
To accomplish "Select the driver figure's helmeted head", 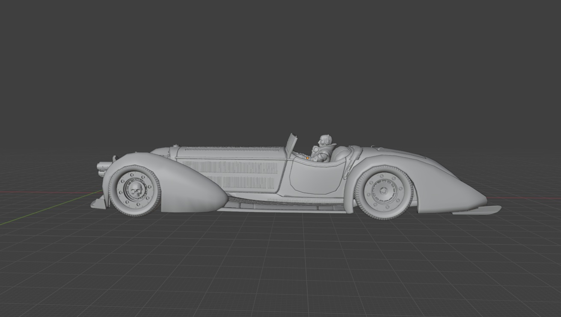I will 323,140.
